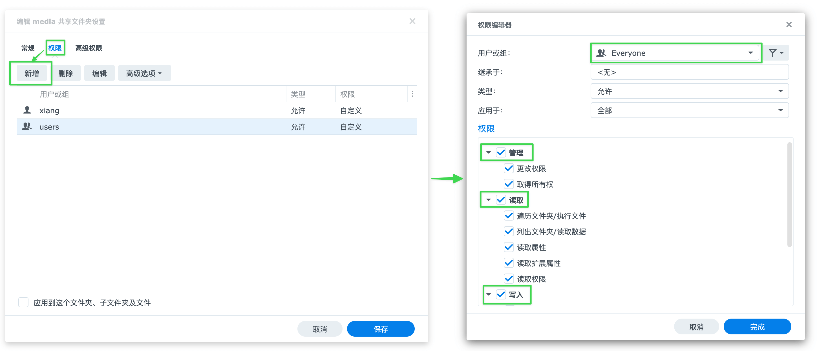The image size is (817, 351).
Task: Click the users group icon
Action: click(x=27, y=126)
